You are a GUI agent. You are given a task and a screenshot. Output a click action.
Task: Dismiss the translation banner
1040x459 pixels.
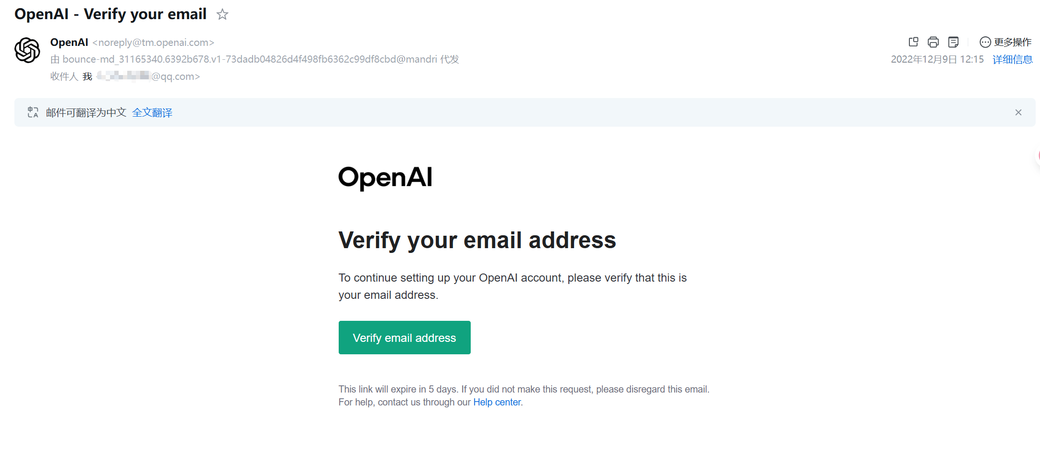click(1018, 112)
